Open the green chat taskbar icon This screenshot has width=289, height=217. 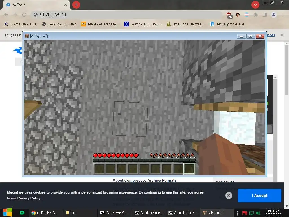22,213
